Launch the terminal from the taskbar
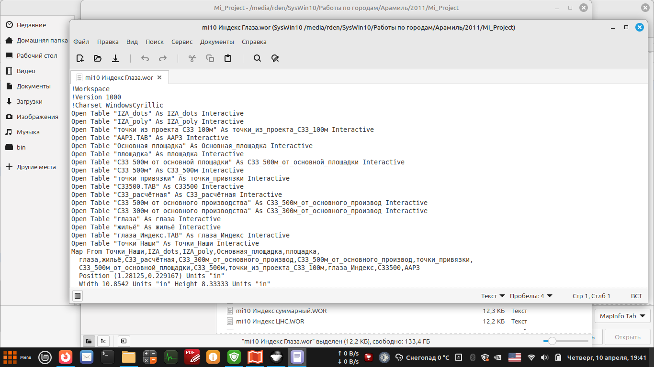 108,356
